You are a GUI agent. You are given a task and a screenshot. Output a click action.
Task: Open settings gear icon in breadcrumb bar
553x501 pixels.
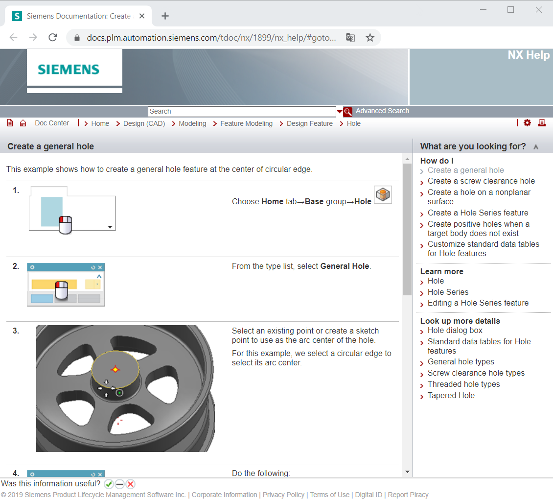(x=527, y=123)
